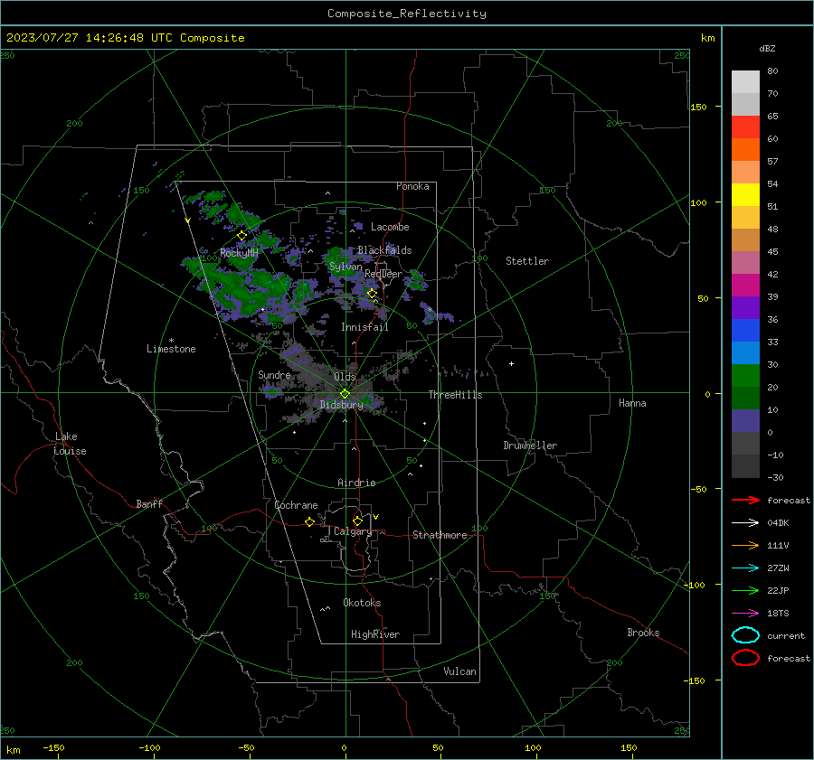This screenshot has height=760, width=814.
Task: Click the yellow diamond marker at RedDeer
Action: coord(372,294)
